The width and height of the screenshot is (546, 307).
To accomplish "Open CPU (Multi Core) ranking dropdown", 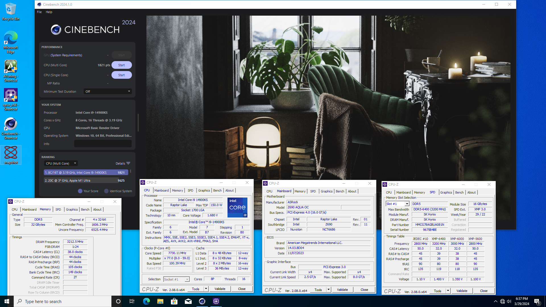I will coord(61,163).
